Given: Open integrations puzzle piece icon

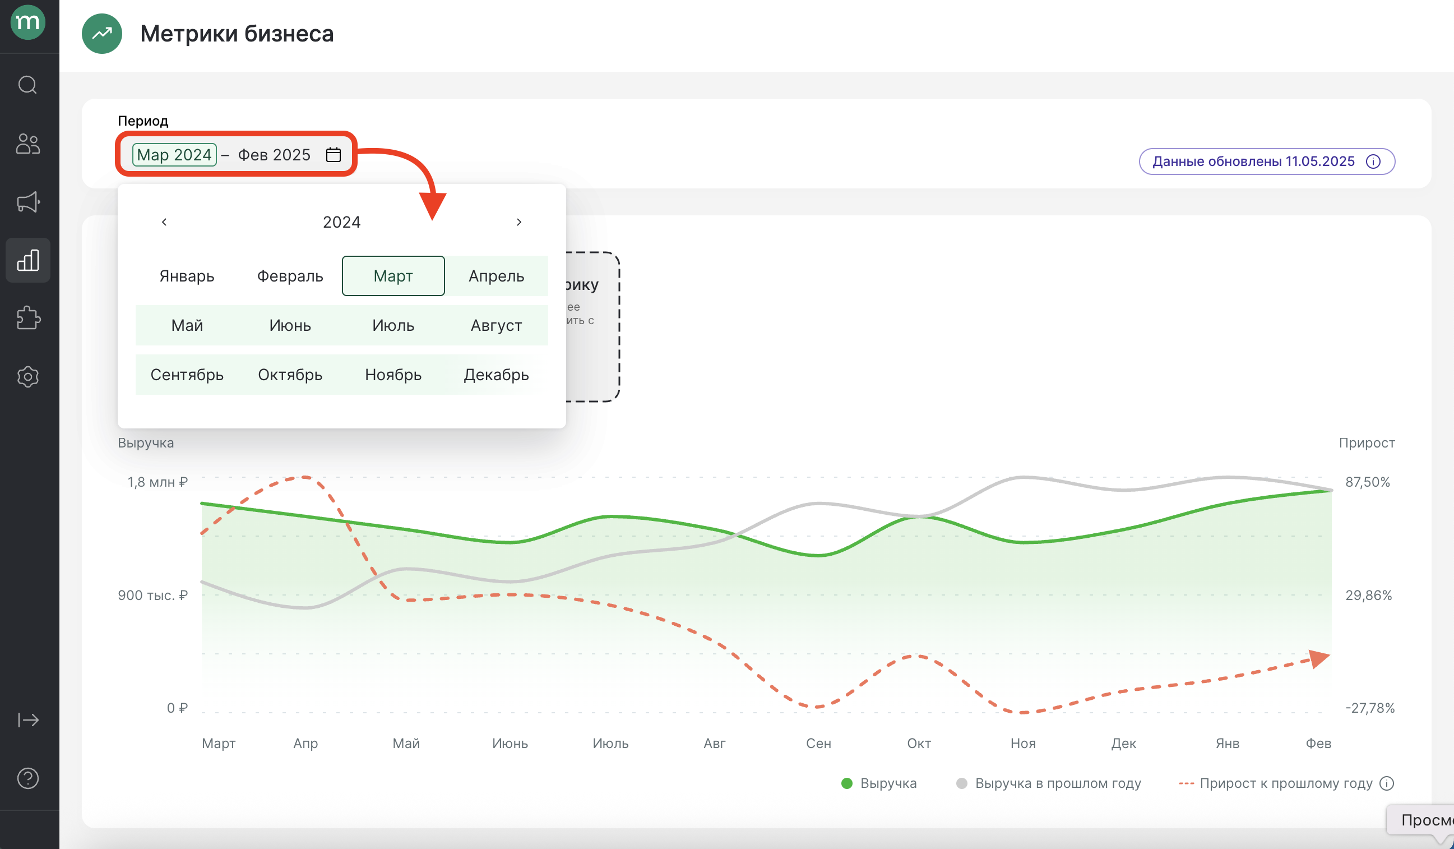Looking at the screenshot, I should click(27, 318).
